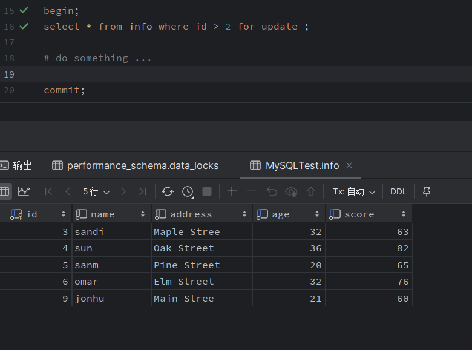Click green check mark on line 16
Viewport: 472px width, 350px height.
[x=24, y=26]
